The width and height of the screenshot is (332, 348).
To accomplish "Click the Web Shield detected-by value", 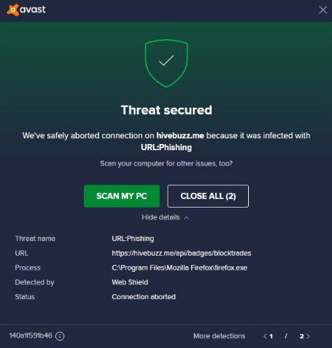I will [130, 282].
